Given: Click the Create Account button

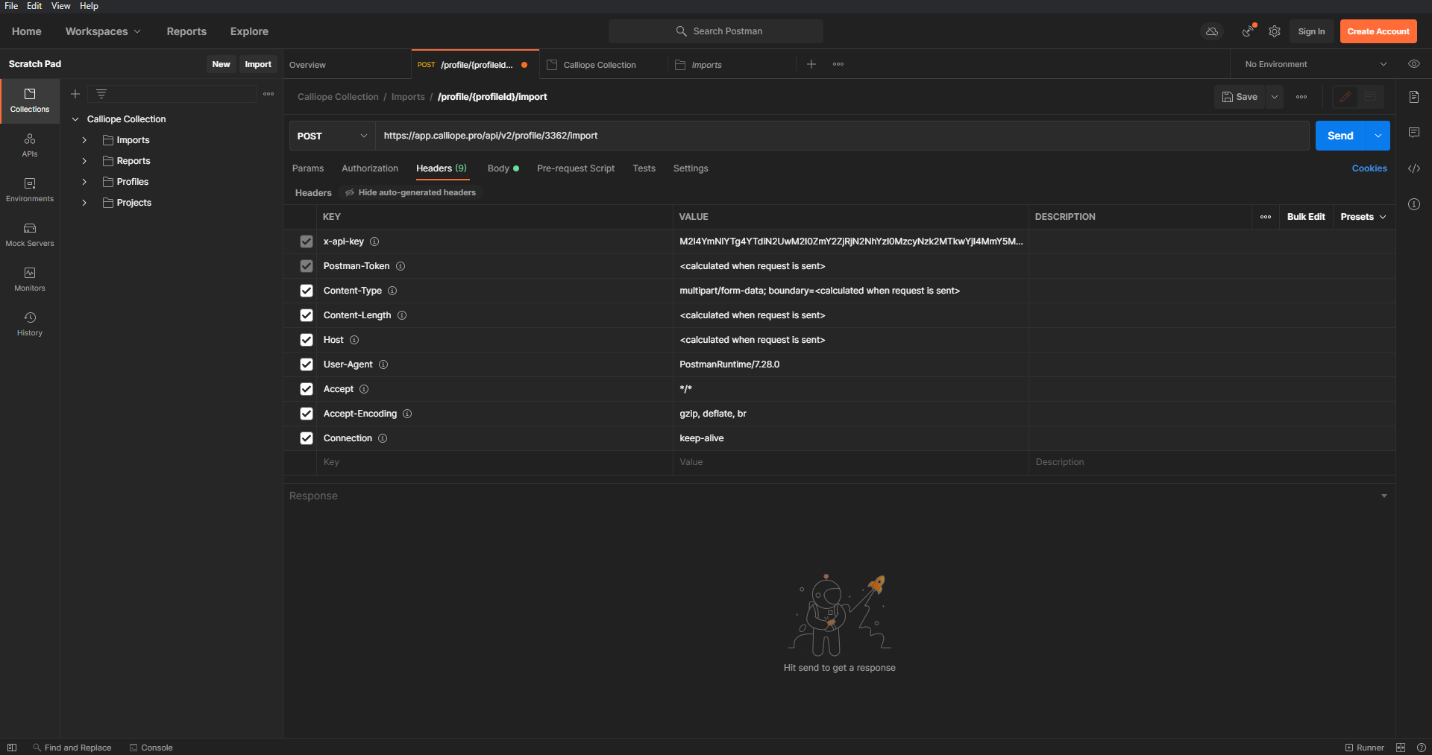Looking at the screenshot, I should coord(1378,31).
